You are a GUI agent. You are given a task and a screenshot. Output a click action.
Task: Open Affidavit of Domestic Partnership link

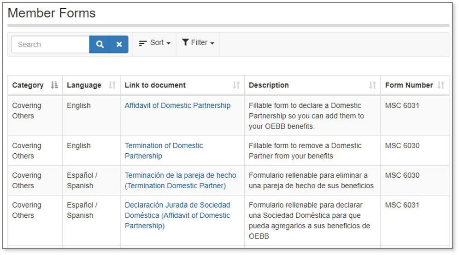point(177,105)
